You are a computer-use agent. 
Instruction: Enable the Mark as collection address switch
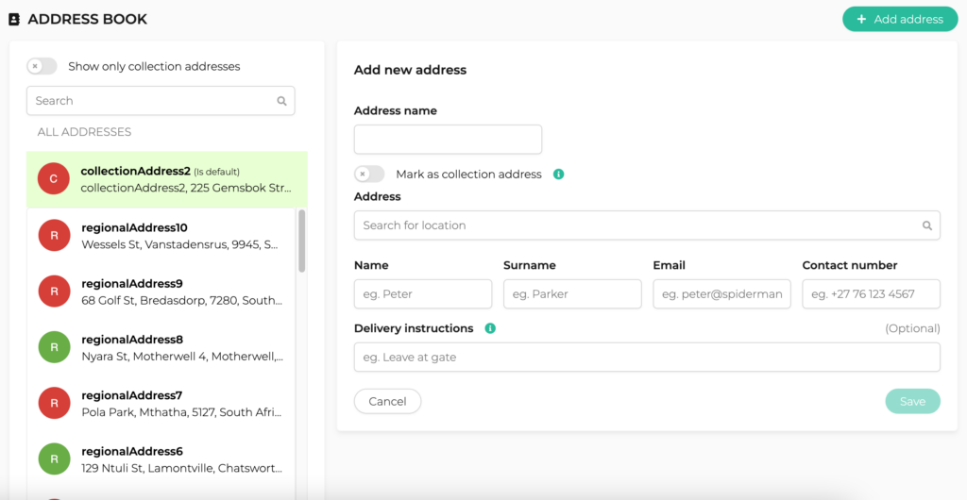click(x=369, y=175)
